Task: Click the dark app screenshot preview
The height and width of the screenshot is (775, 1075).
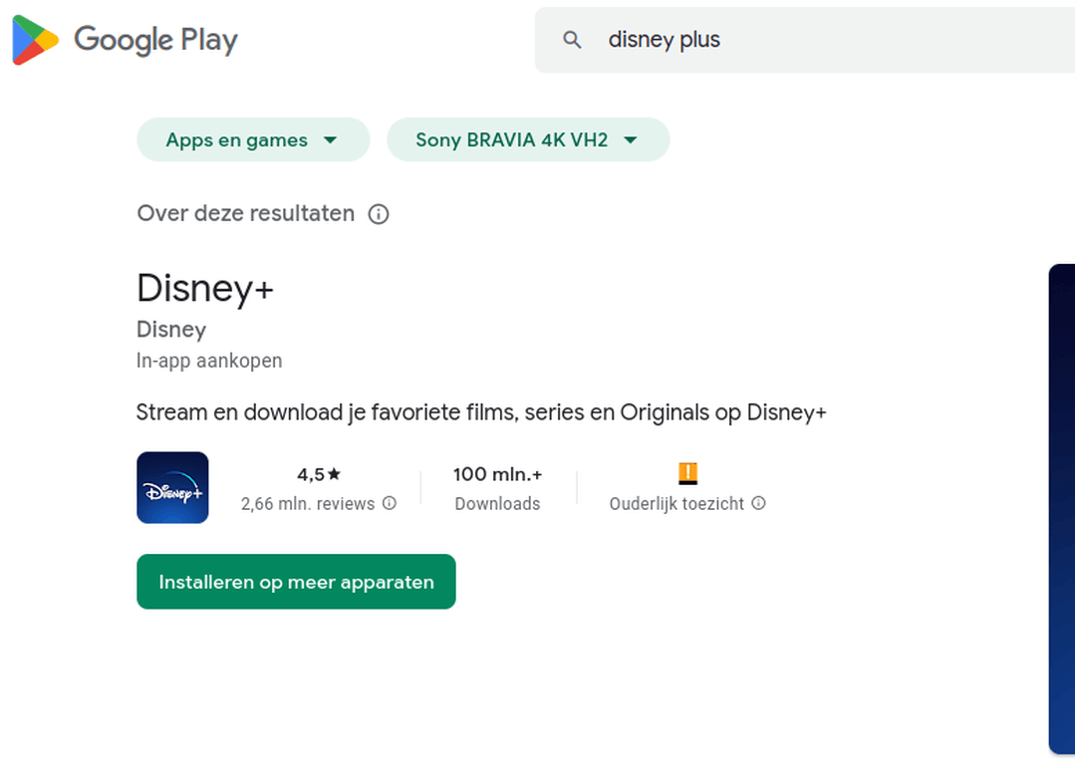Action: coord(1062,509)
